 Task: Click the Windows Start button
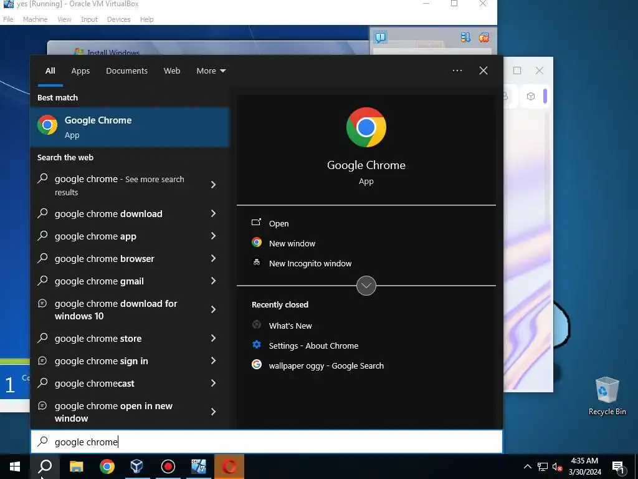coord(15,467)
